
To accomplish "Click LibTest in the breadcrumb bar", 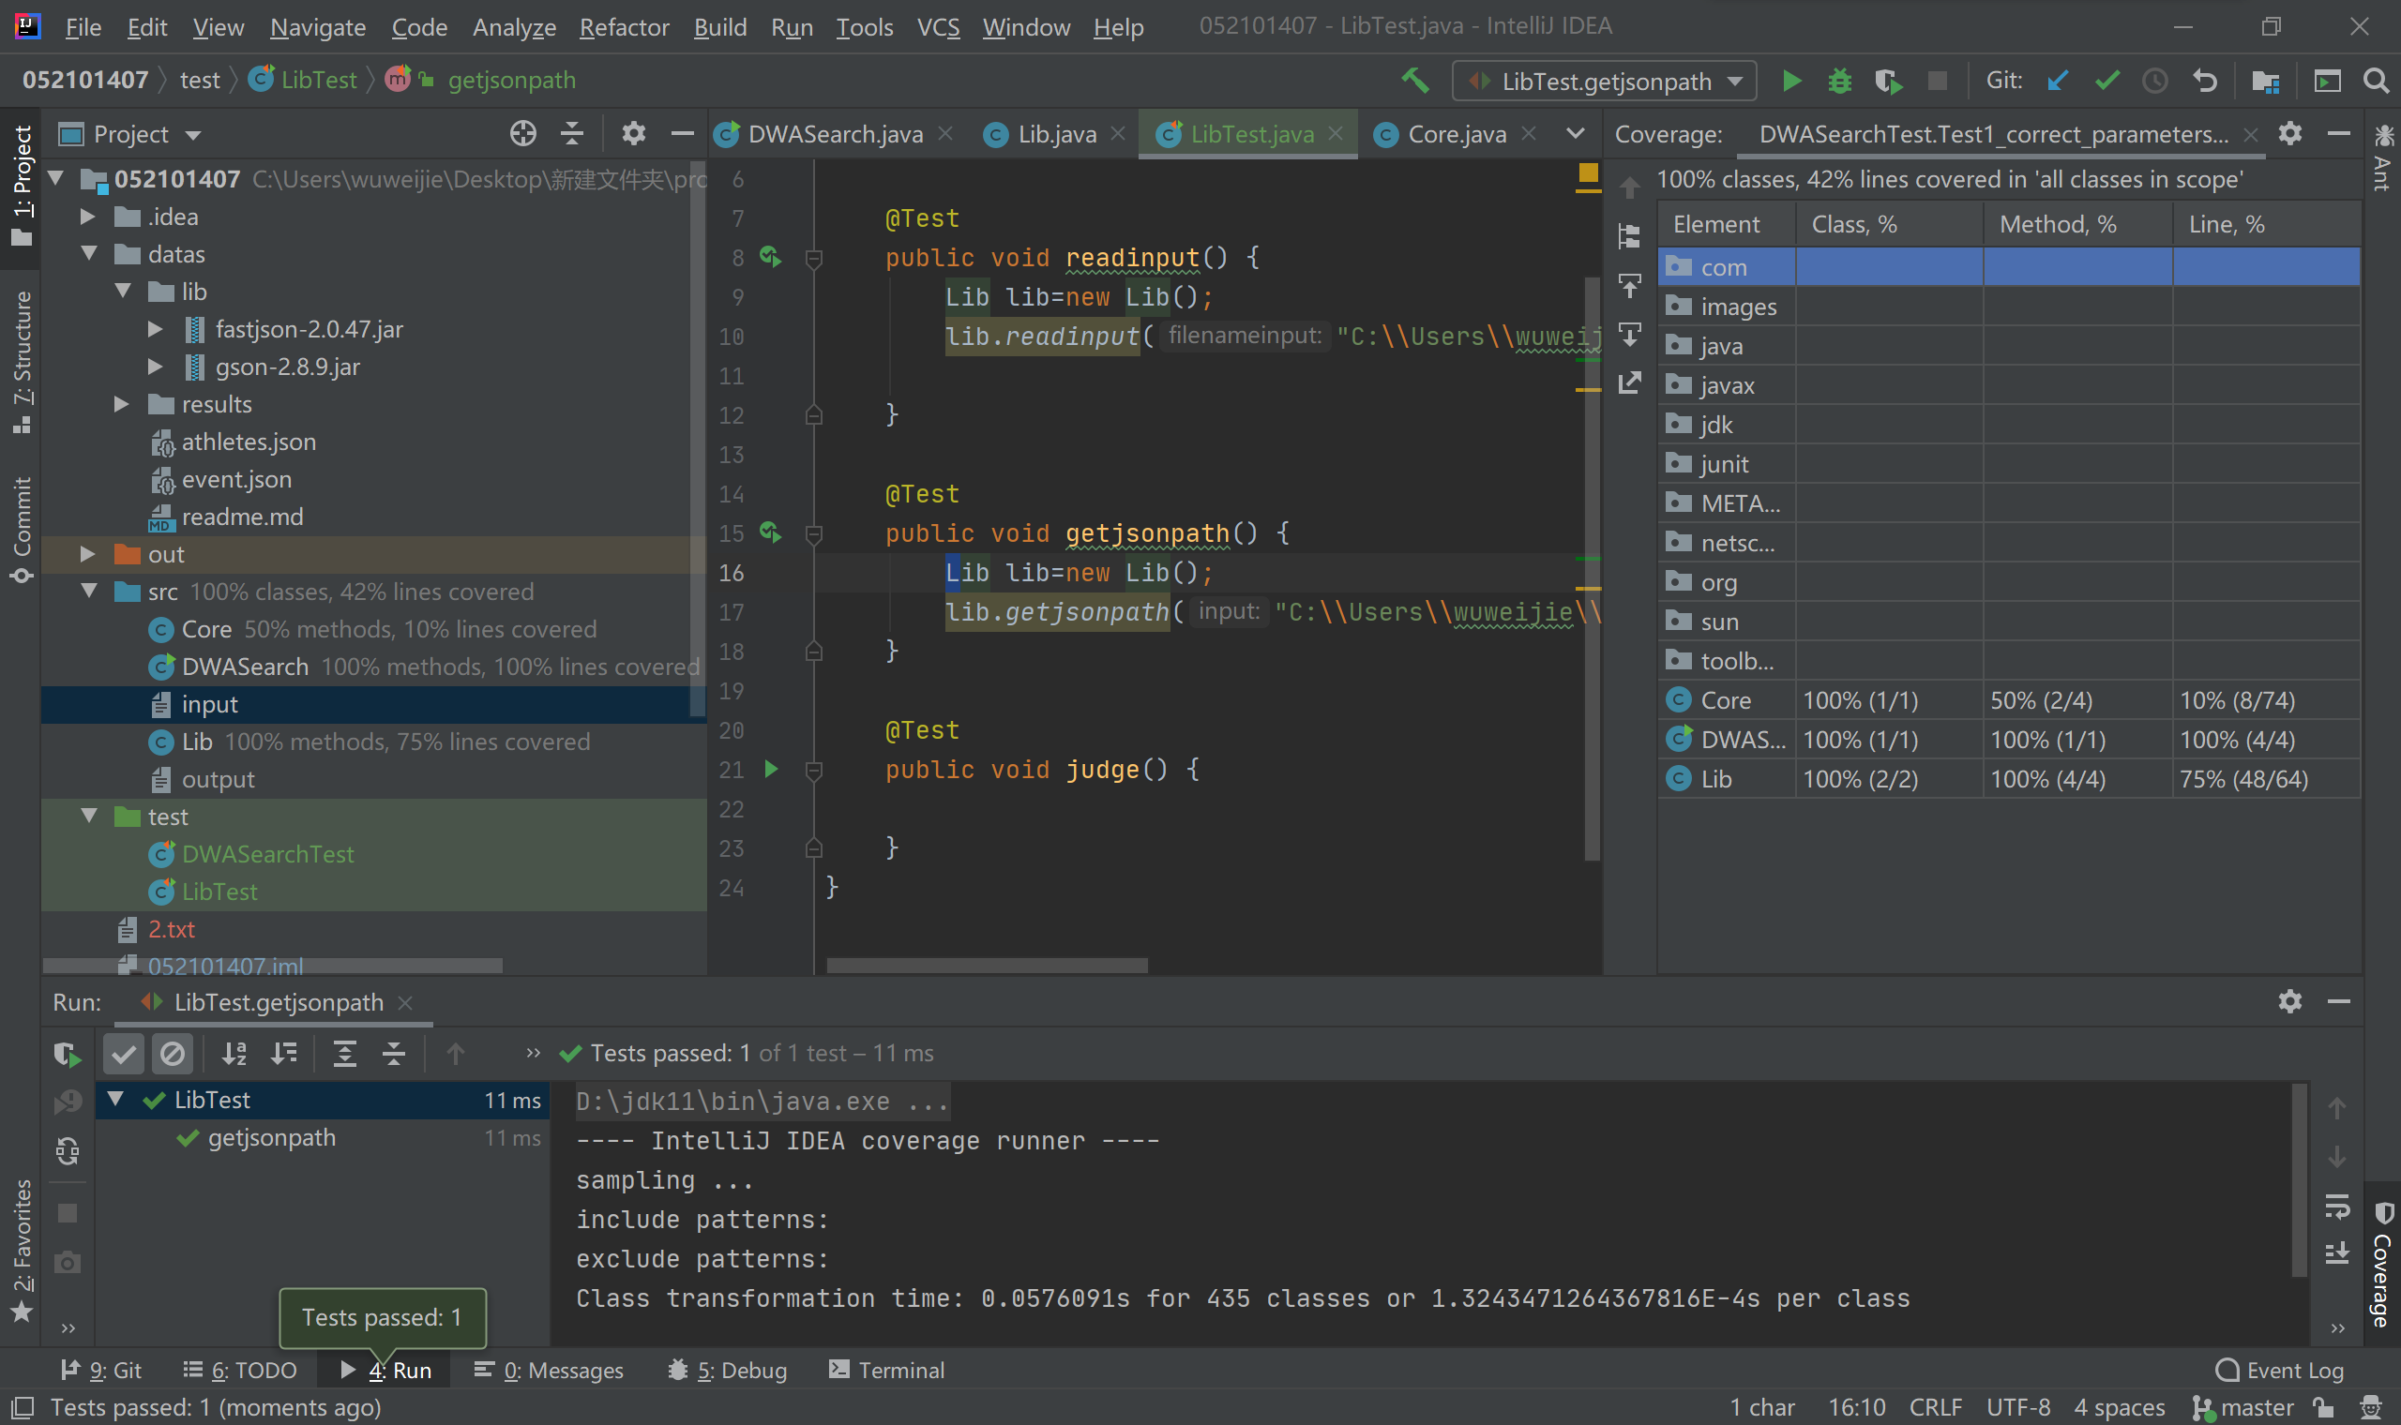I will pos(304,80).
